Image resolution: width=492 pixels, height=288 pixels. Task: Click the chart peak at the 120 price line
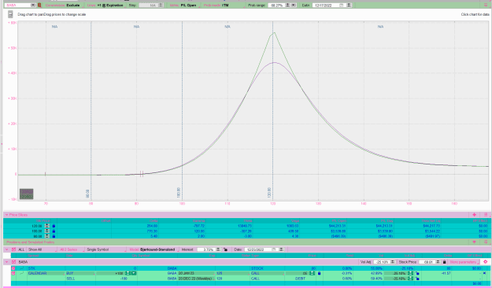click(x=274, y=32)
